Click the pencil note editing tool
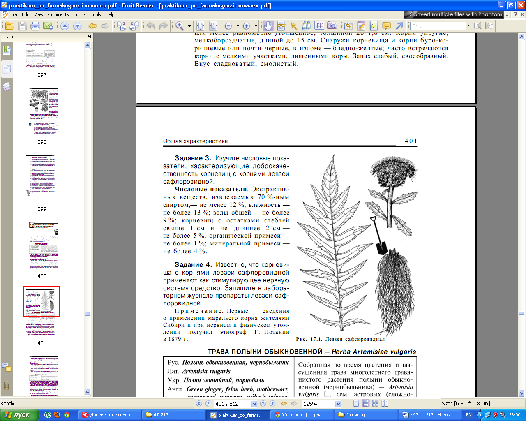526x421 pixels. pos(361,26)
